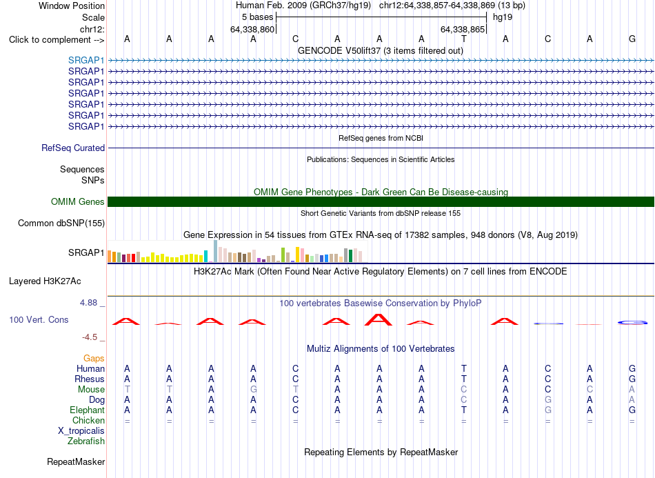Viewport: 655px width, 478px height.
Task: Click the T base in chr12 sequence row
Action: [464, 39]
